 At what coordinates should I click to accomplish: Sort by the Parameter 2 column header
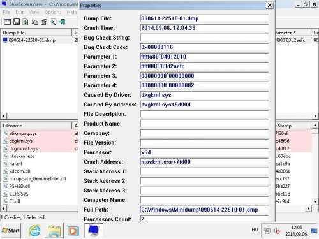(293, 33)
